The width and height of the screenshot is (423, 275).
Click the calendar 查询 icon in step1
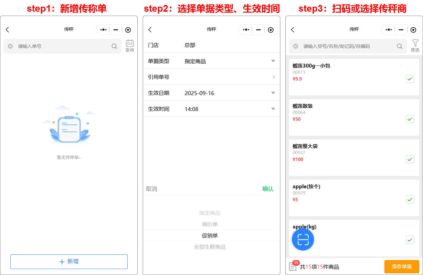point(130,46)
